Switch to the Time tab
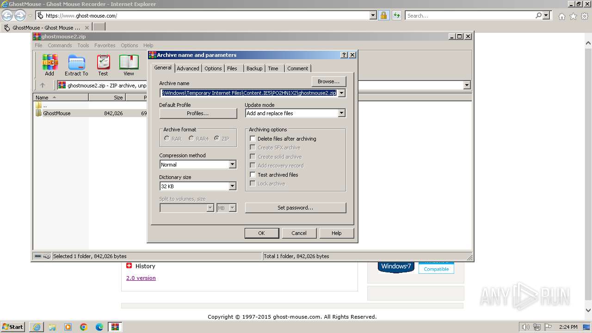The width and height of the screenshot is (592, 333). point(273,68)
